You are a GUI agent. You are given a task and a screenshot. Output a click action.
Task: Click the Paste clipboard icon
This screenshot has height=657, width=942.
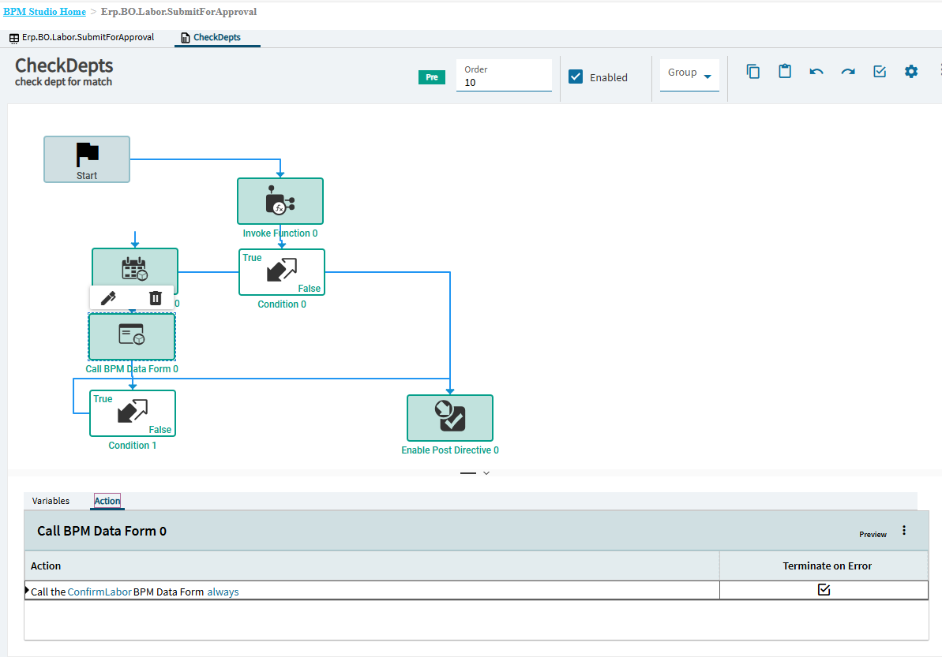[x=785, y=72]
